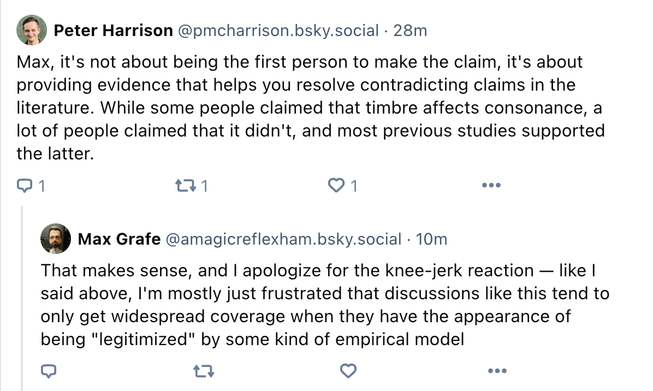
Task: Repost Max Grafe's post
Action: pyautogui.click(x=204, y=371)
